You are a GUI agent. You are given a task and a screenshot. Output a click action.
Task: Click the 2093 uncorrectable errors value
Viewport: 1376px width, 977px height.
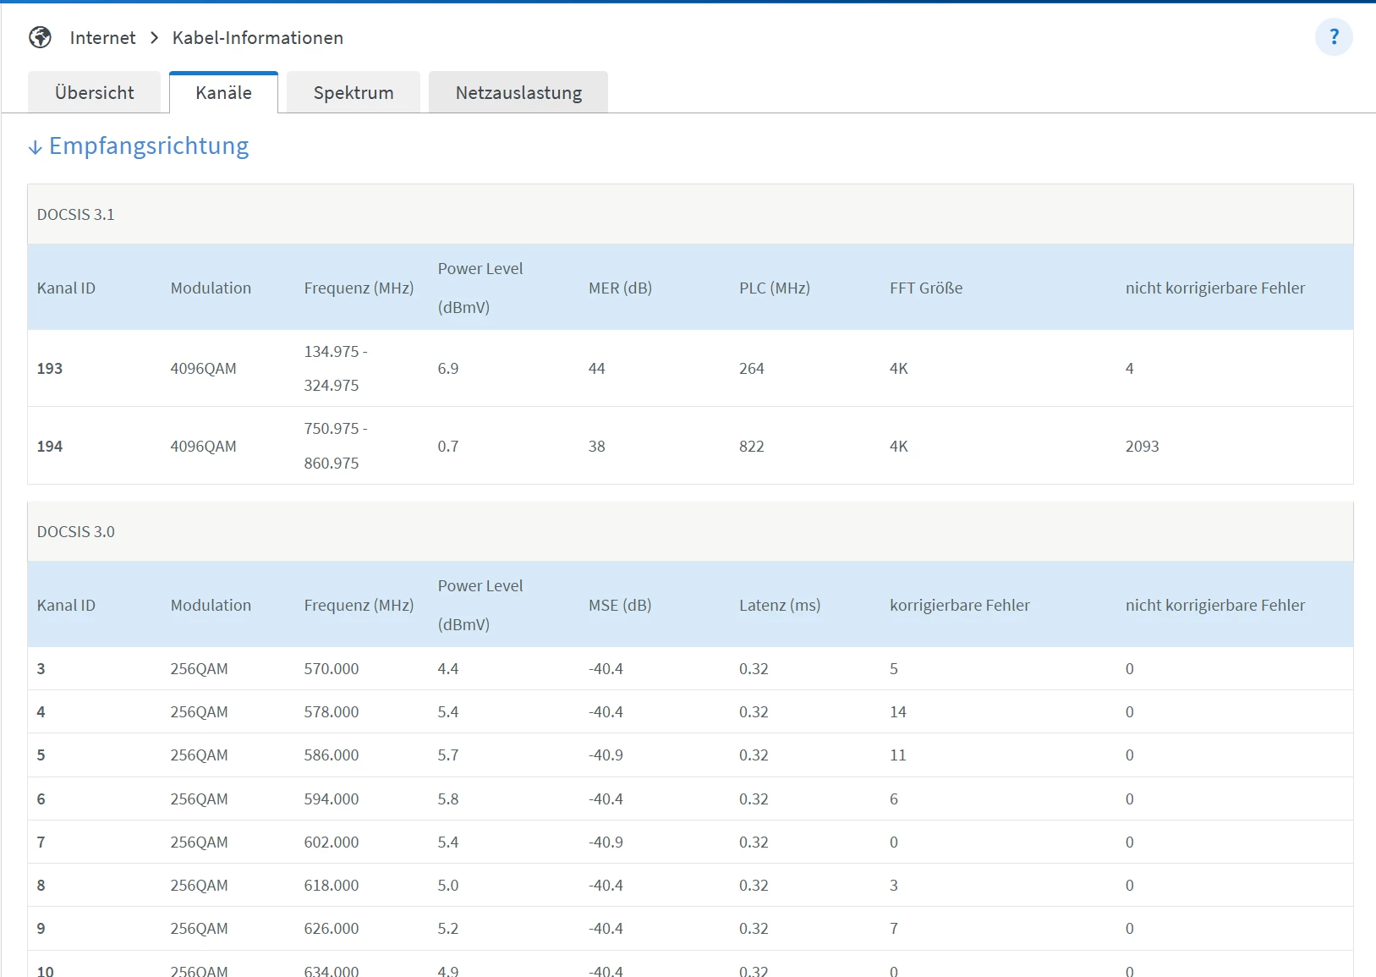1142,447
